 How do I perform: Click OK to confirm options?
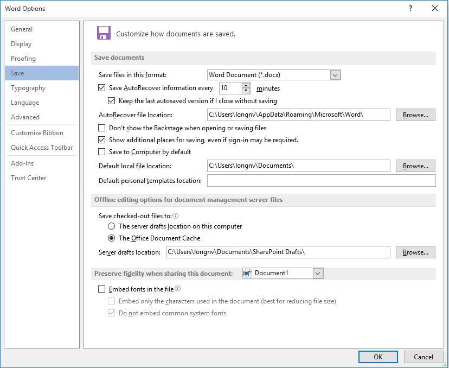[x=378, y=357]
